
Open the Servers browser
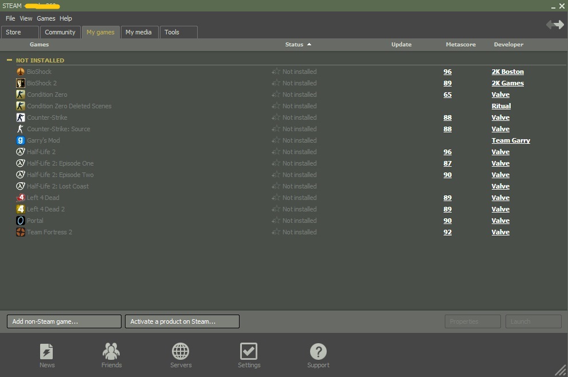click(x=181, y=356)
